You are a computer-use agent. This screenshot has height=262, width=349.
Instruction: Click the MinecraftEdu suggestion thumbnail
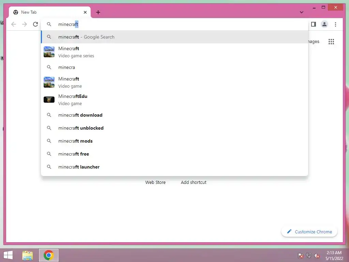(x=49, y=100)
